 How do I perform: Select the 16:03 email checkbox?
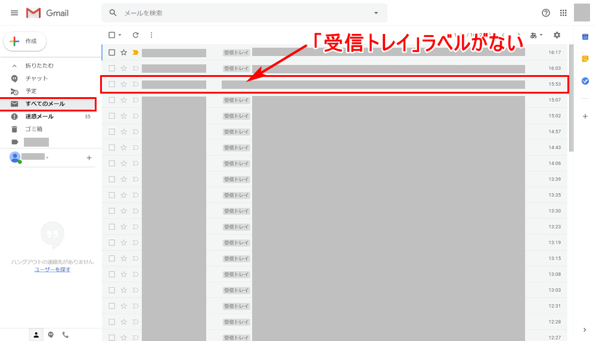(x=112, y=69)
